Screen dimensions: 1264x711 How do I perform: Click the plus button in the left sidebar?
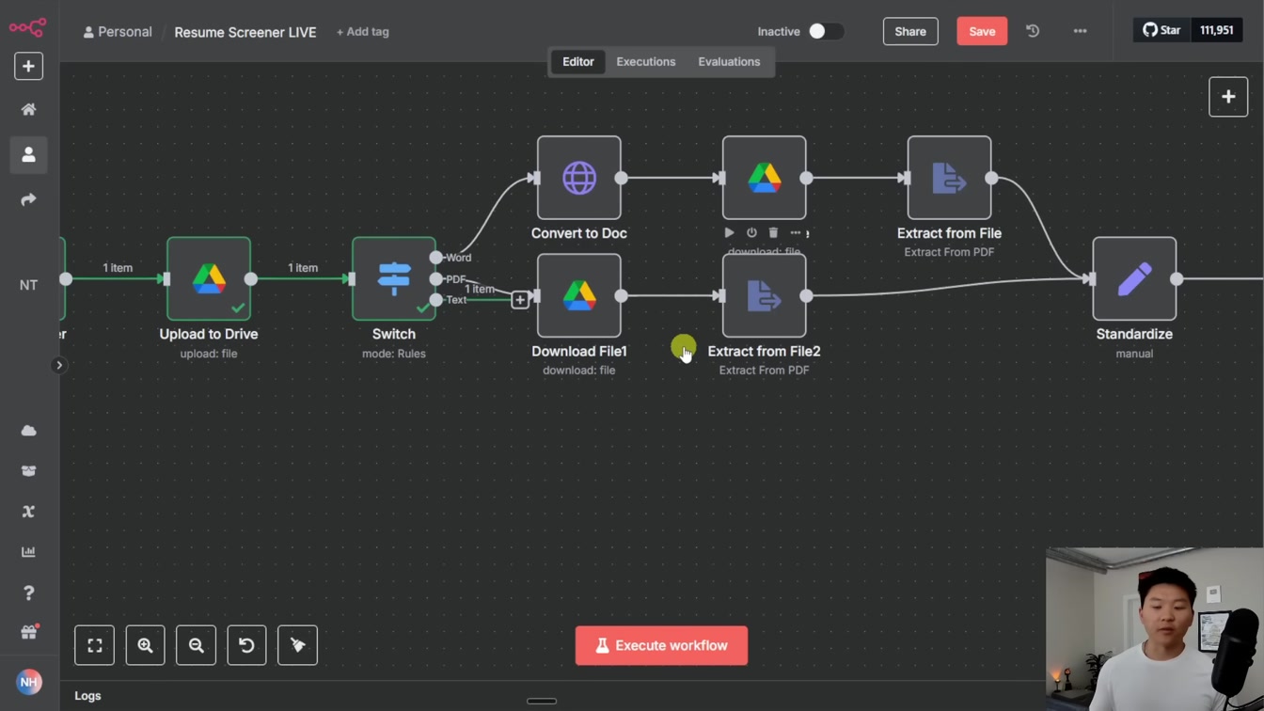point(28,67)
